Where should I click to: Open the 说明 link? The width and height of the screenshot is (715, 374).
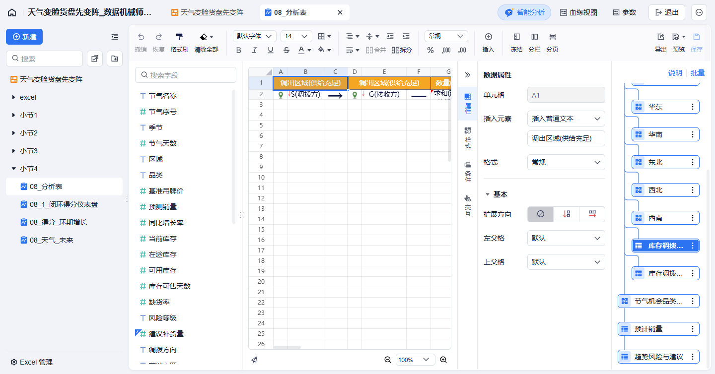pyautogui.click(x=675, y=73)
